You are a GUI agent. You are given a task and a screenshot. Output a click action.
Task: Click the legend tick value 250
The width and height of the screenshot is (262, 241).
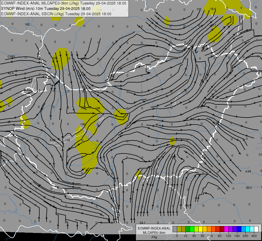(245, 236)
